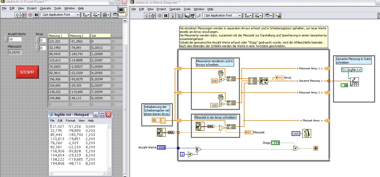Click Retain Wire Values toolbar icon
Screen dimensions: 380x177
pos(180,16)
